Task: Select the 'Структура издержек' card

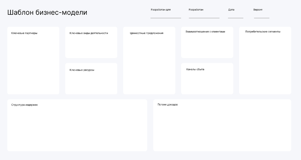Action: coord(77,125)
